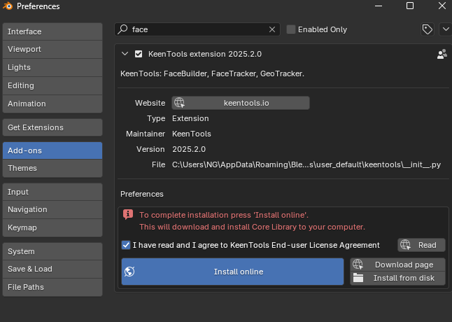This screenshot has width=452, height=322.
Task: Click the community maintainer icon
Action: 442,54
